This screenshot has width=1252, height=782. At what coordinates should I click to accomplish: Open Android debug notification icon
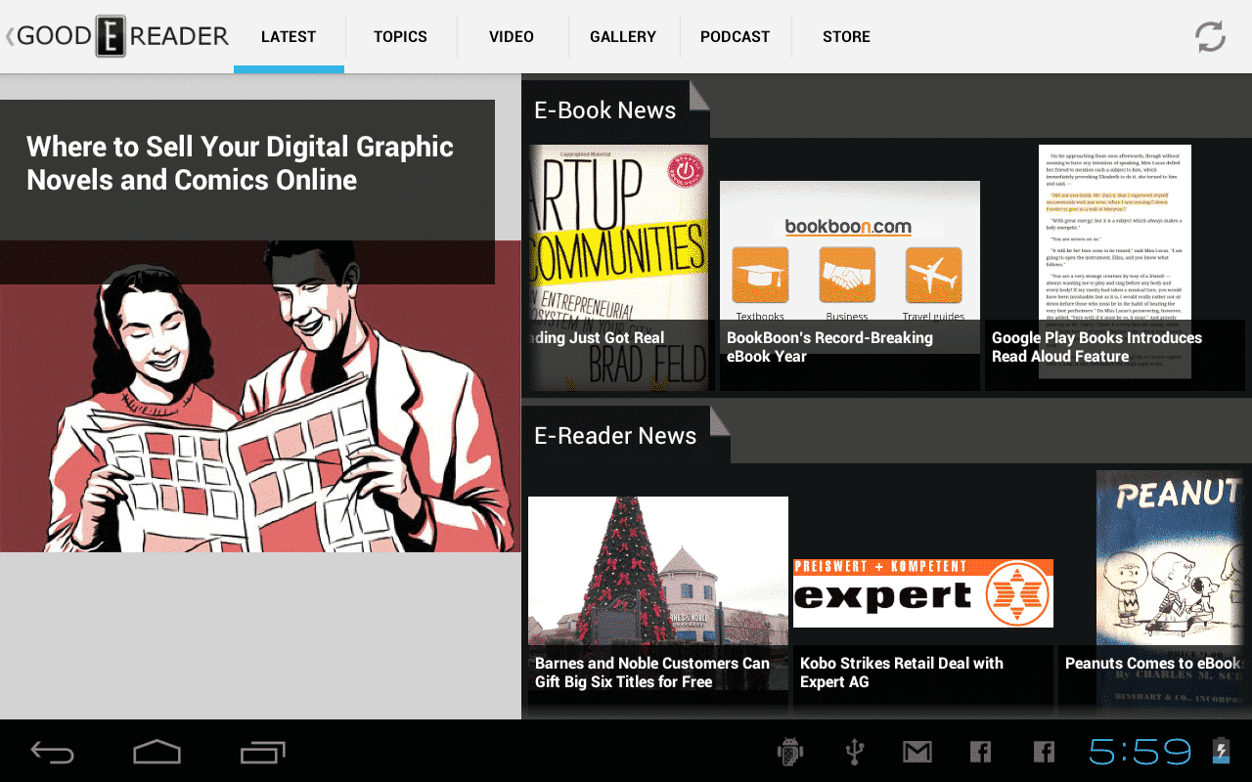click(x=789, y=751)
